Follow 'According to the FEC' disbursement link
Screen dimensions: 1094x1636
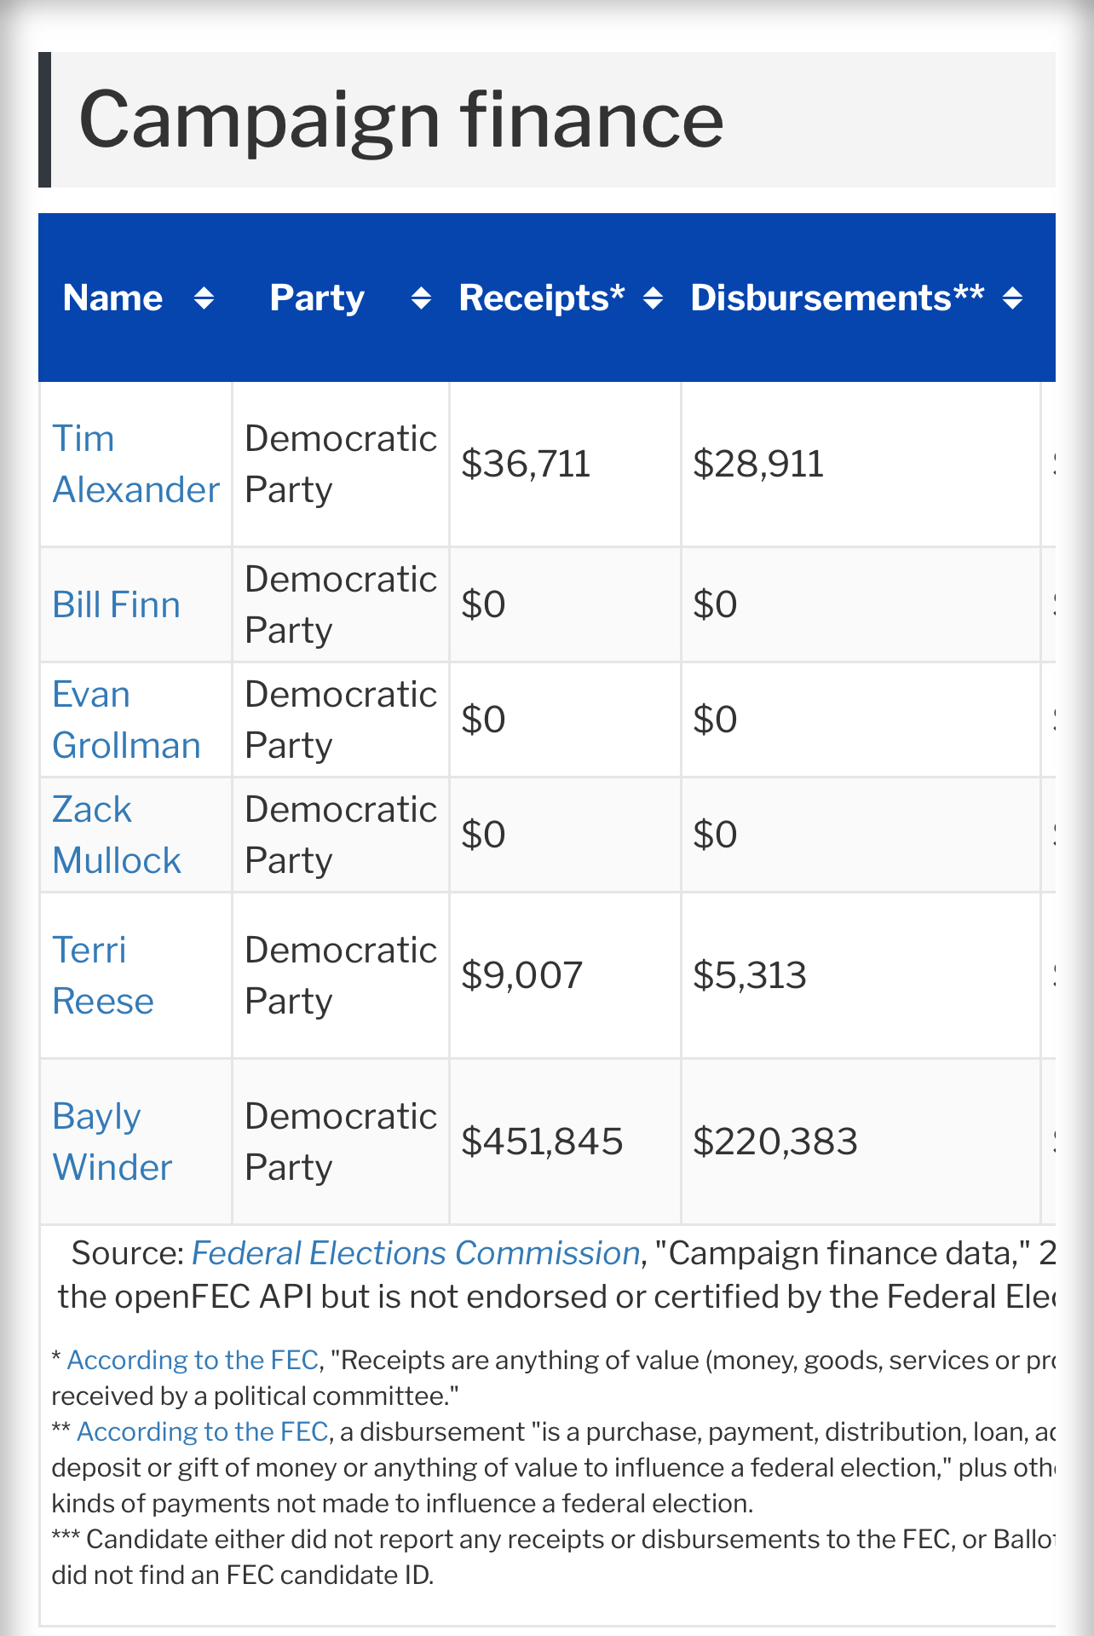[x=203, y=1431]
